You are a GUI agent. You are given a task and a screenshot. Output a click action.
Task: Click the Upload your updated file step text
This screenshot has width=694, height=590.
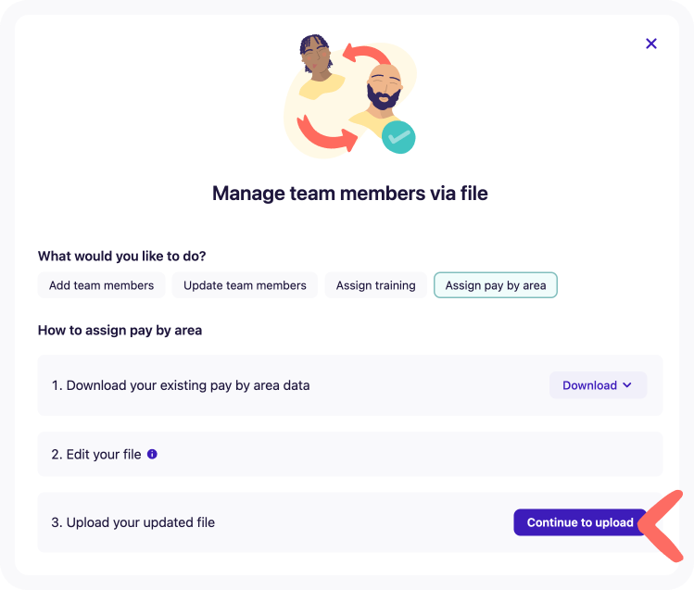[x=133, y=522]
